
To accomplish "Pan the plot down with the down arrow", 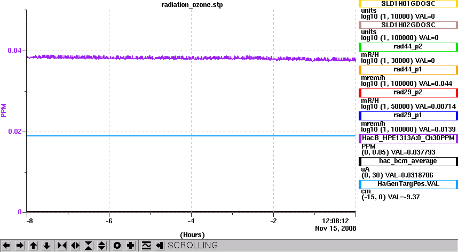I will (47, 246).
